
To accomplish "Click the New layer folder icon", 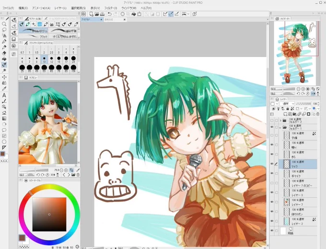I will click(295, 114).
